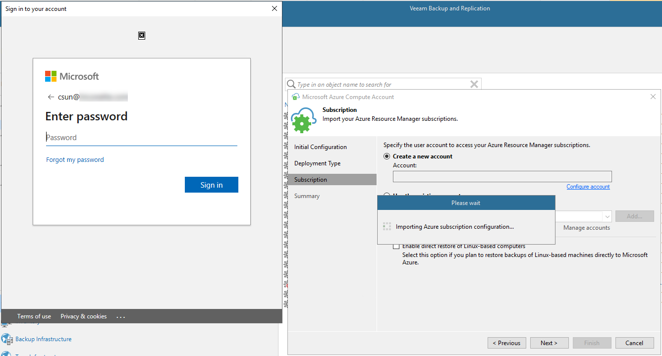This screenshot has width=662, height=356.
Task: Open the footer more options ellipsis
Action: pos(121,316)
